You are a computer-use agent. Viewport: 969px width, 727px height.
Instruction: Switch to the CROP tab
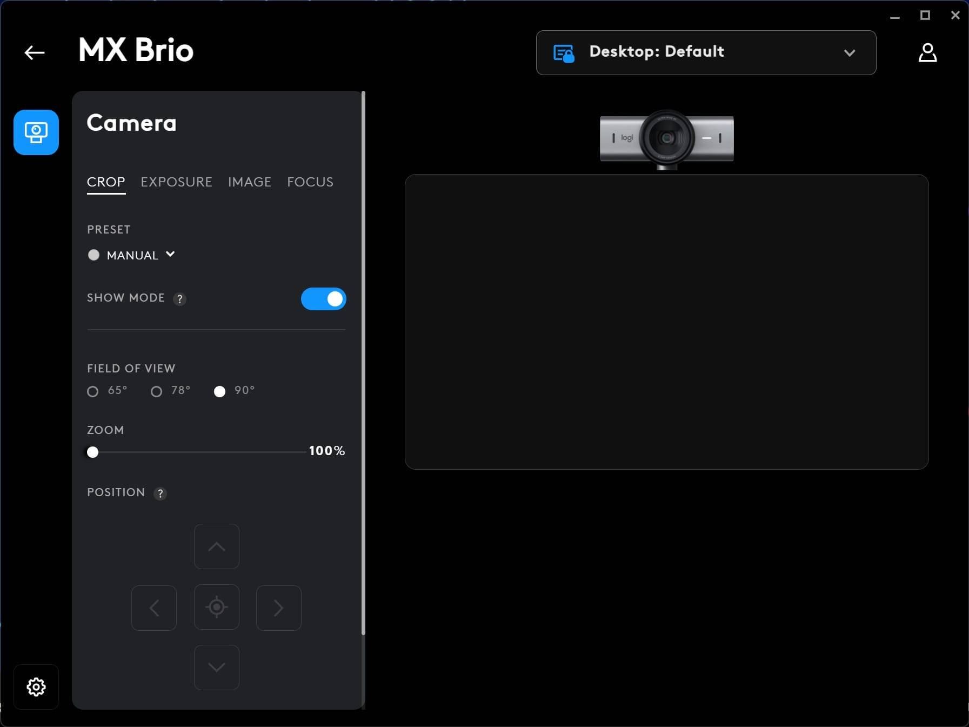coord(106,182)
